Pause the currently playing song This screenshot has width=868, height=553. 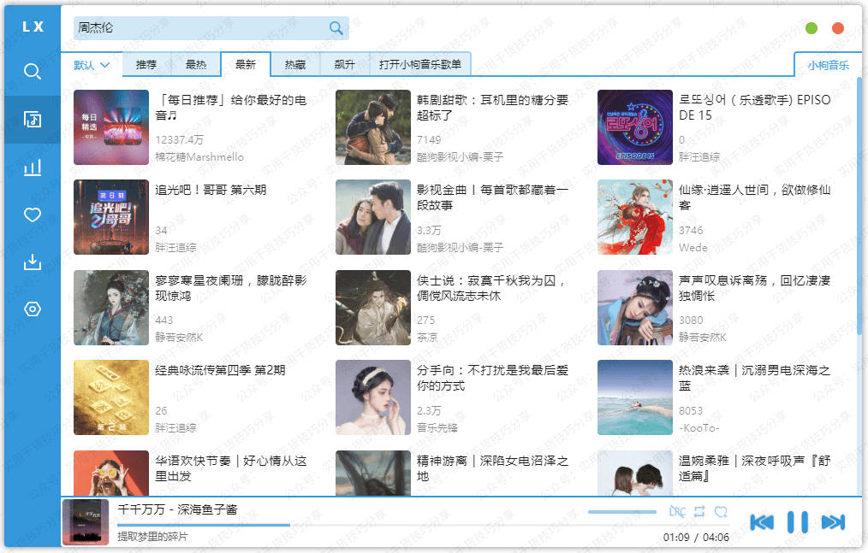click(x=797, y=522)
